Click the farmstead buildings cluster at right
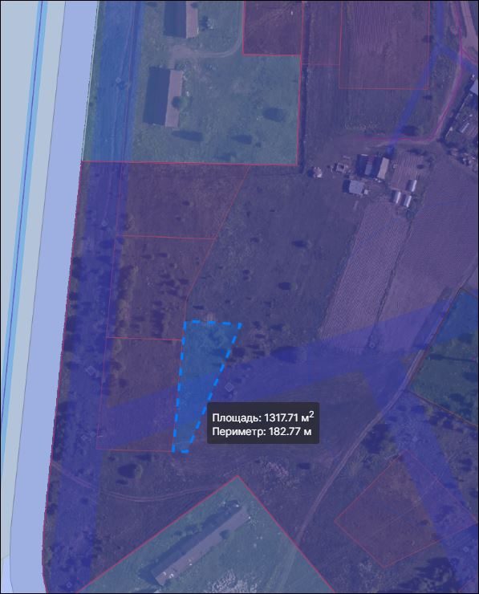 tap(379, 178)
